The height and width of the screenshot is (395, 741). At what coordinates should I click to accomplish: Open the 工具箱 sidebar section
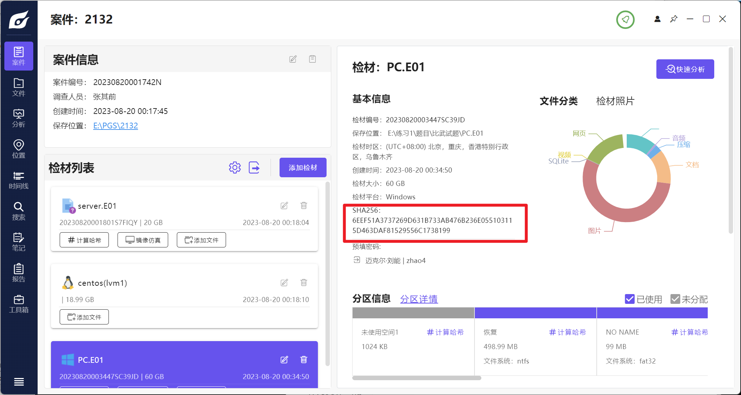pos(19,304)
